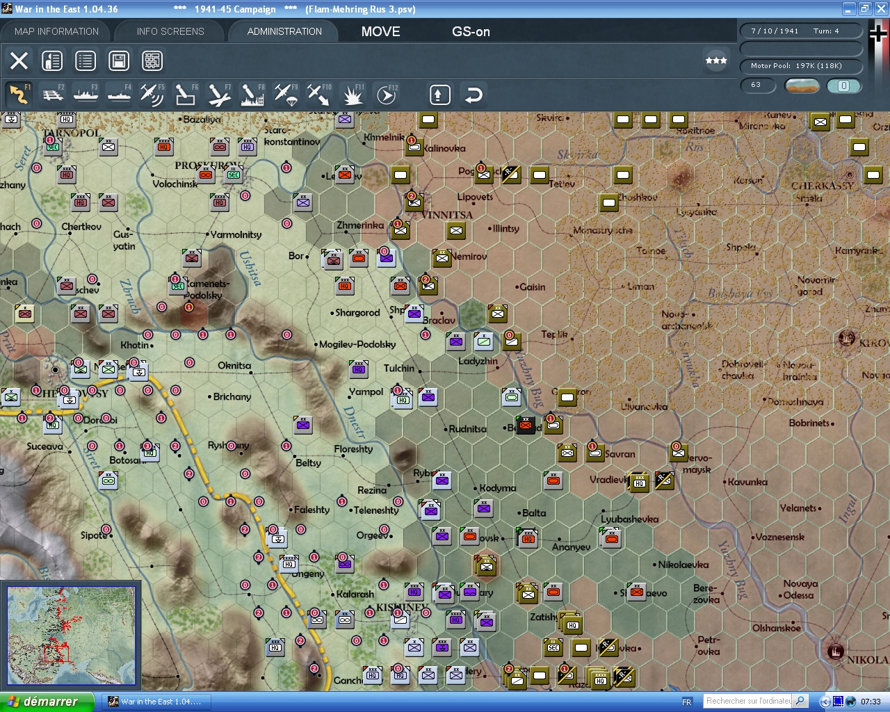Click the date and Turn 4 display

click(801, 31)
